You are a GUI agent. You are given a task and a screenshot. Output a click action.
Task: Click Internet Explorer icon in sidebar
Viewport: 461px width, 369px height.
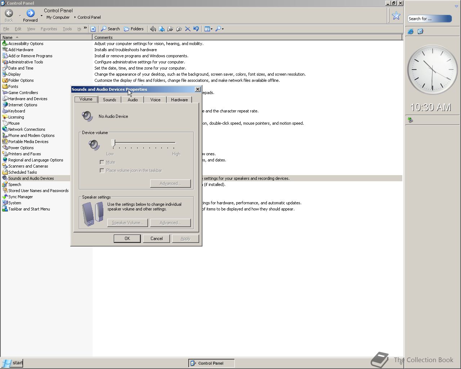[x=411, y=32]
